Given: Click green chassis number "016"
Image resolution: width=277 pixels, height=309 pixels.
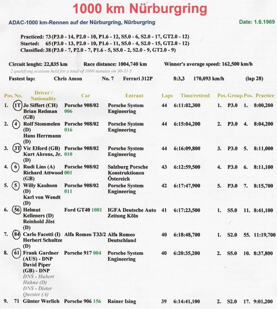Looking at the screenshot, I should click(x=68, y=130).
